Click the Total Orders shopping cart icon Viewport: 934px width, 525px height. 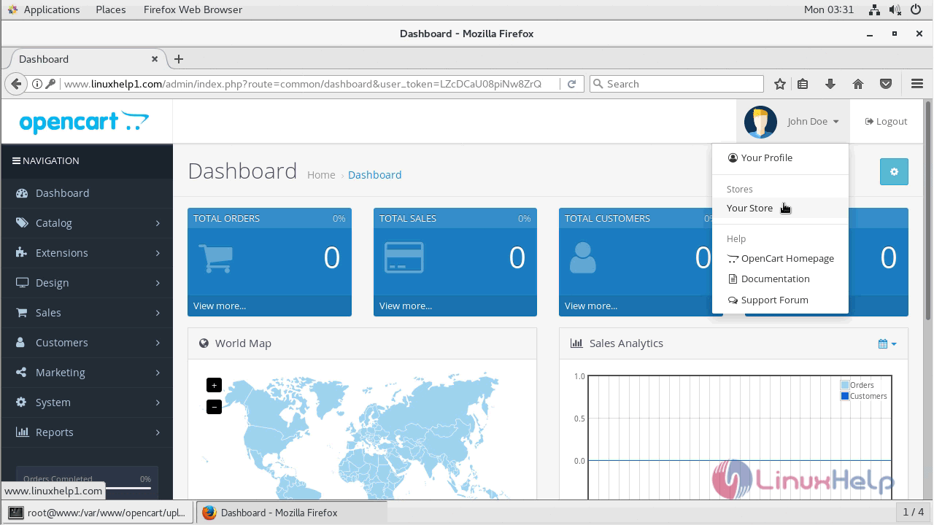[215, 257]
